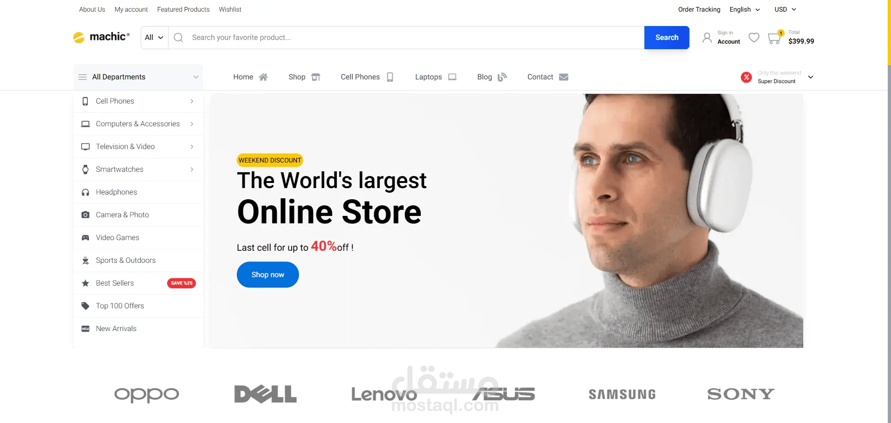Focus the product search input field
891x423 pixels.
(413, 38)
